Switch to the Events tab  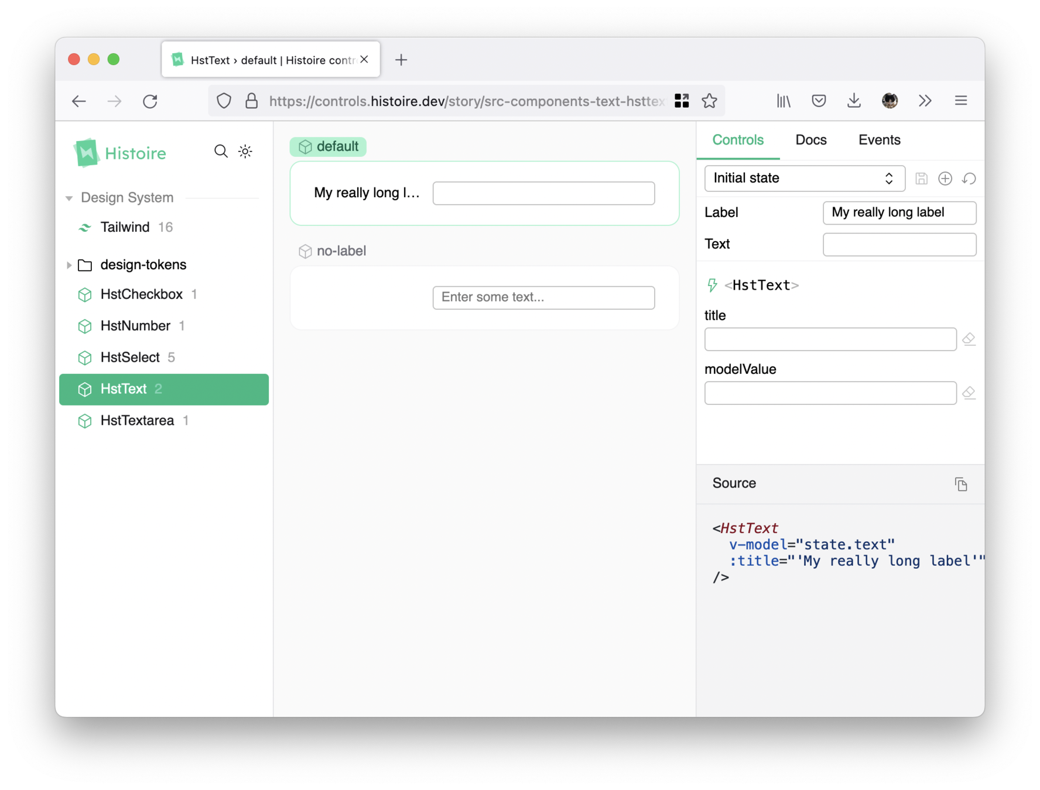point(879,140)
